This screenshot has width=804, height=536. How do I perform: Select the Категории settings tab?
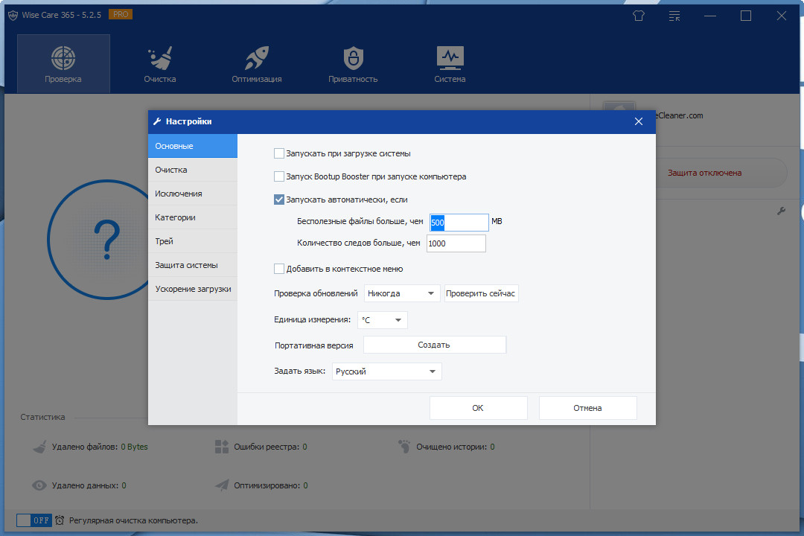(193, 217)
